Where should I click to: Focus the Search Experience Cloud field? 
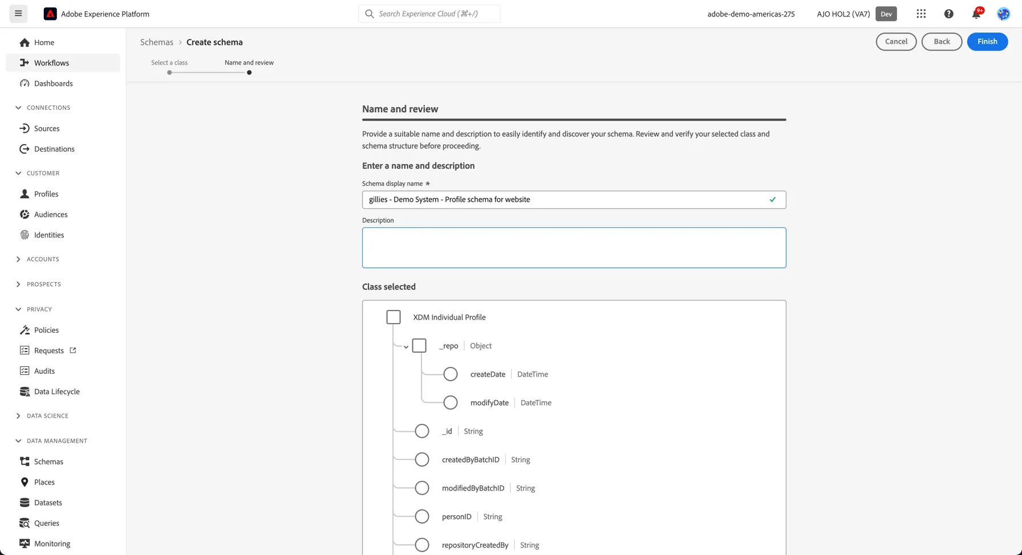(429, 14)
